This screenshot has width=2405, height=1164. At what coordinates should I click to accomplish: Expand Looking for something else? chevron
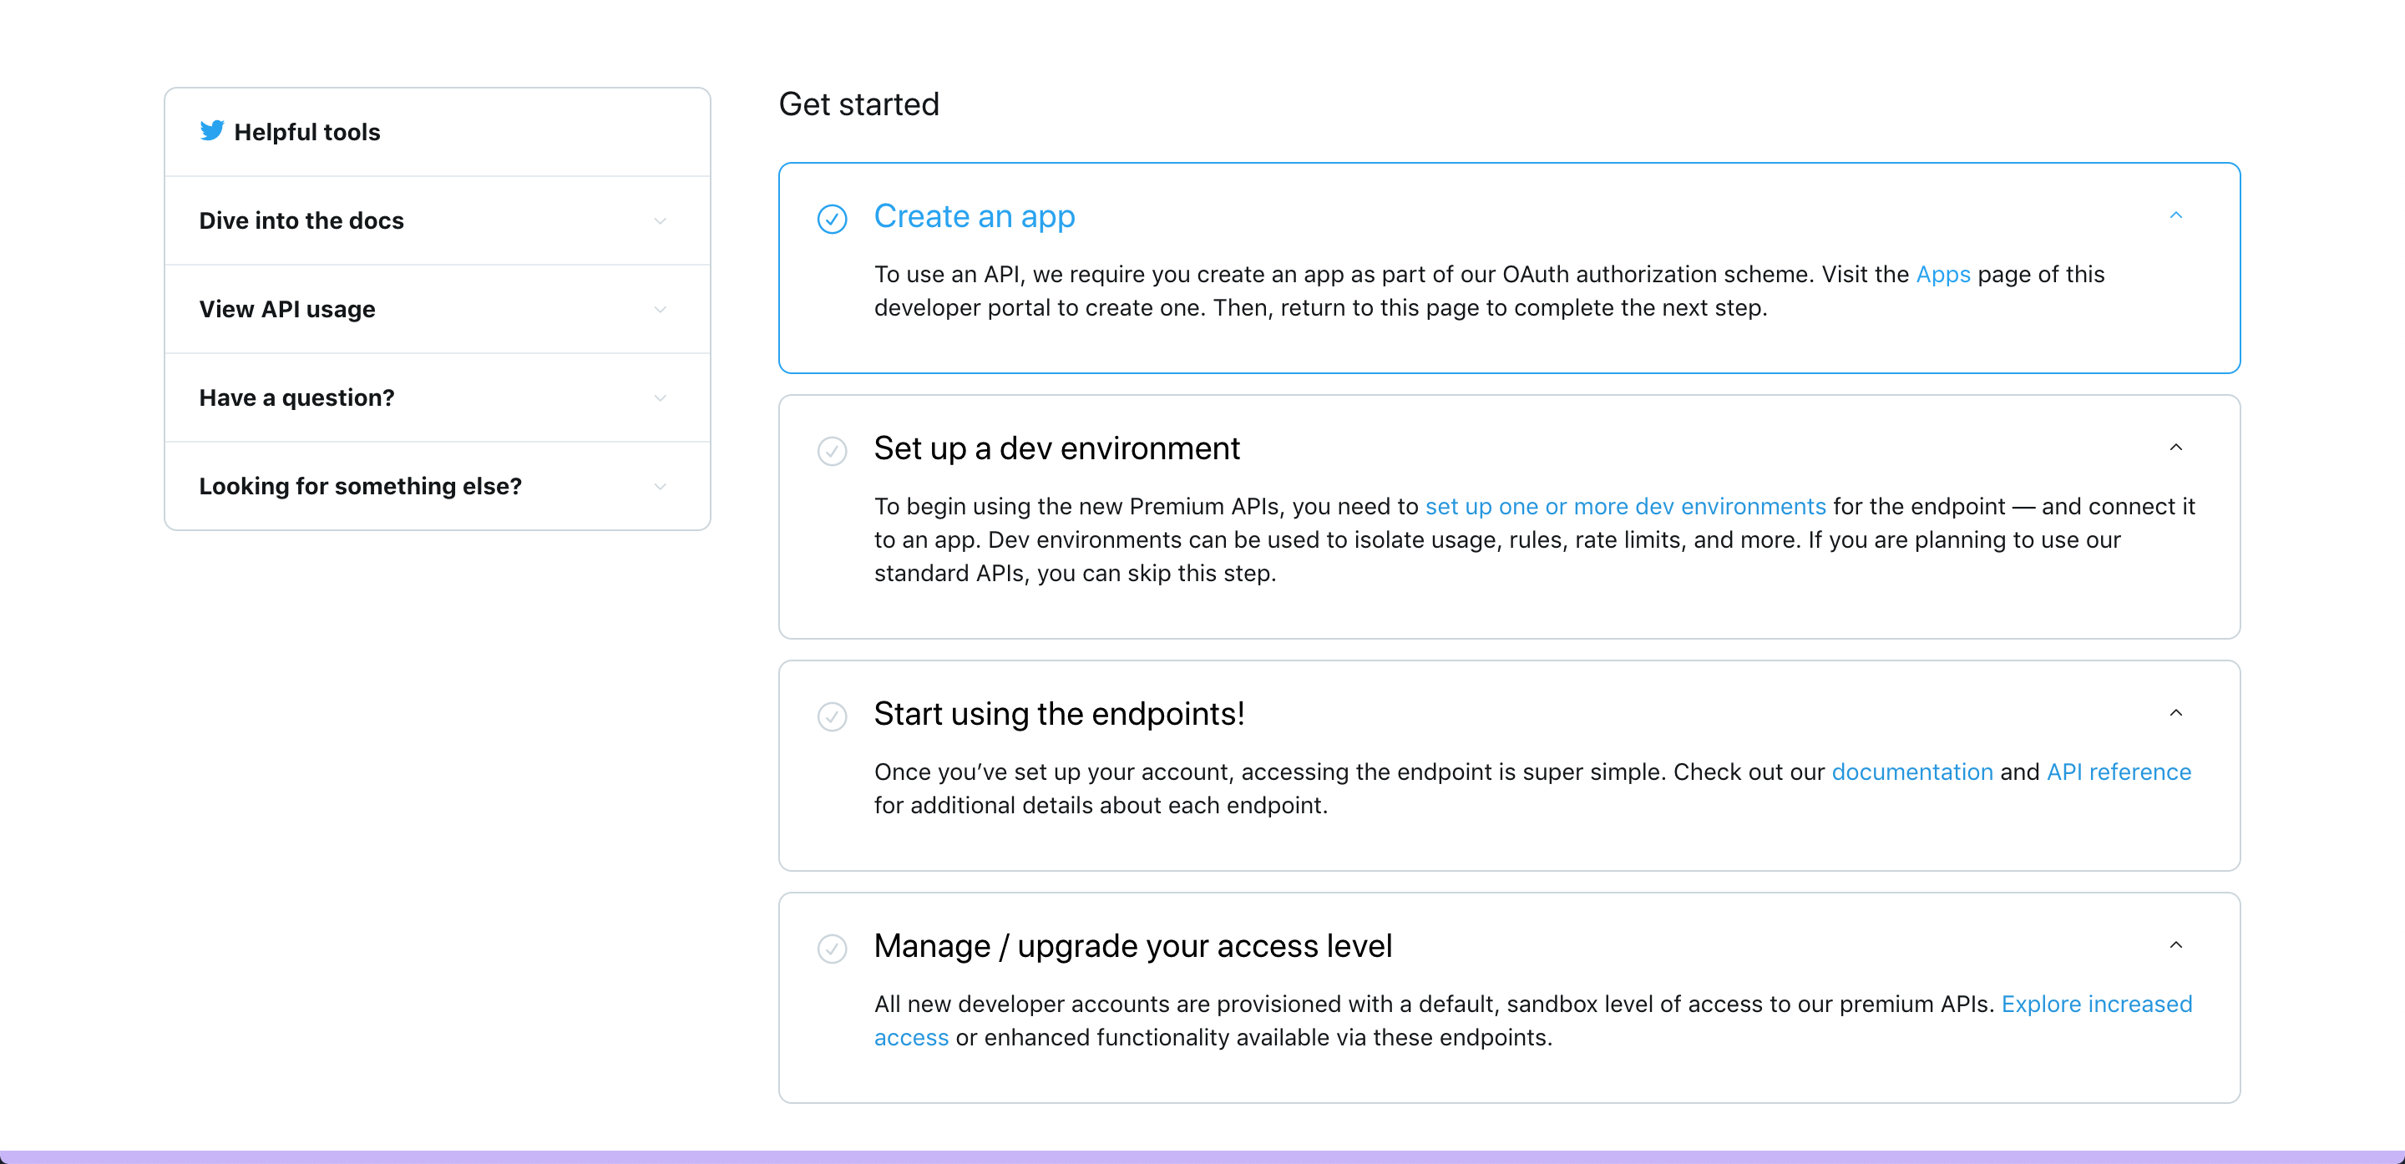pos(660,488)
